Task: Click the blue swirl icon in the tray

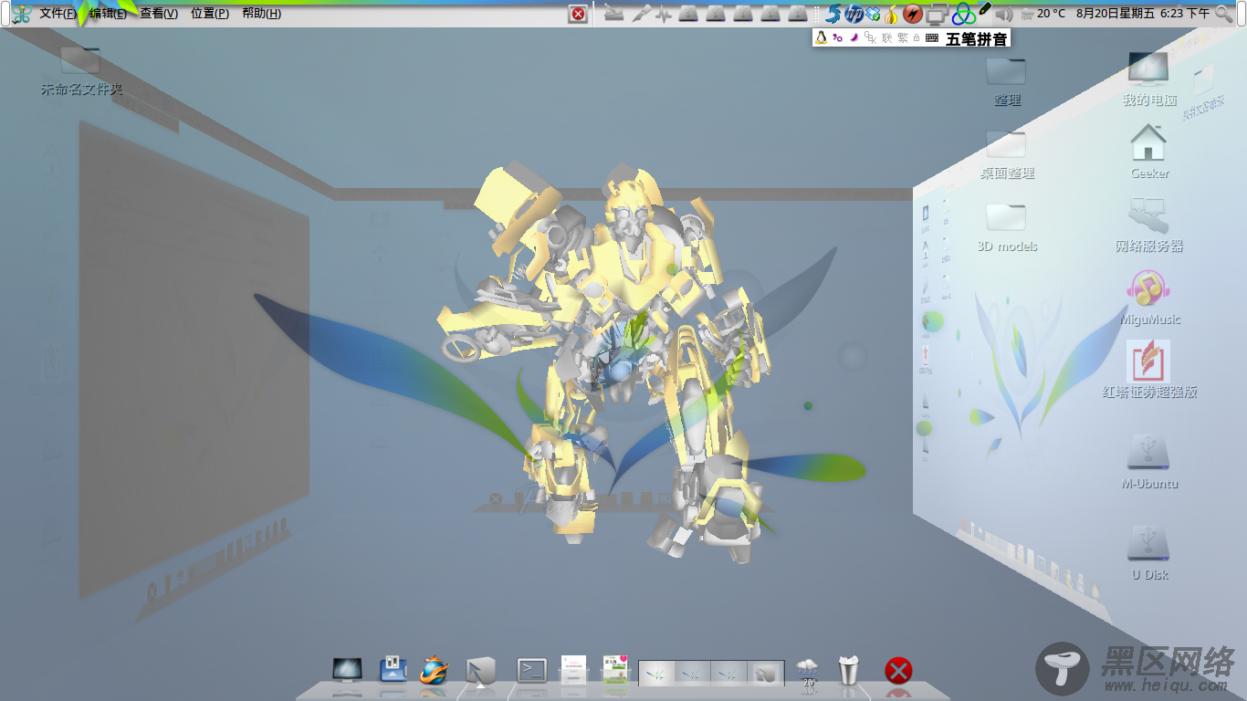Action: pyautogui.click(x=833, y=14)
